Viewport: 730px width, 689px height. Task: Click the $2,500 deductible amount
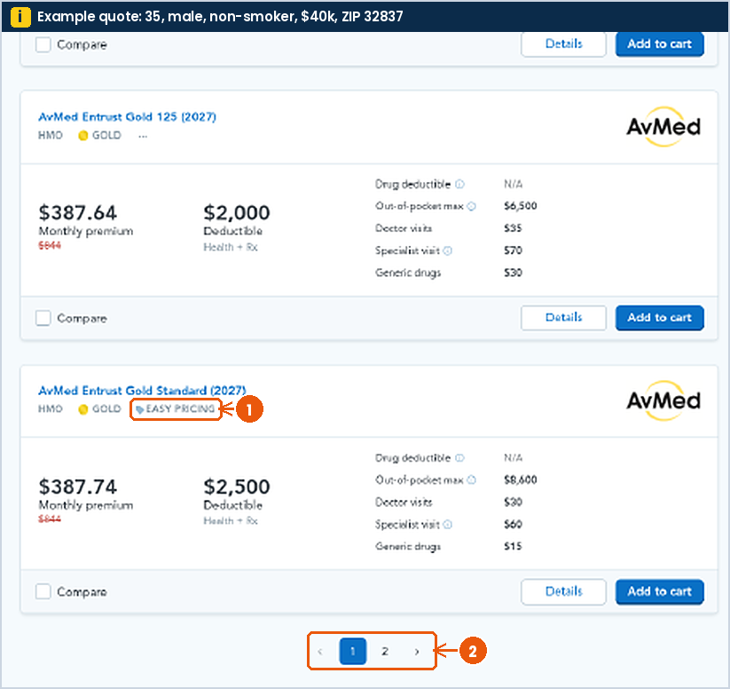coord(237,487)
